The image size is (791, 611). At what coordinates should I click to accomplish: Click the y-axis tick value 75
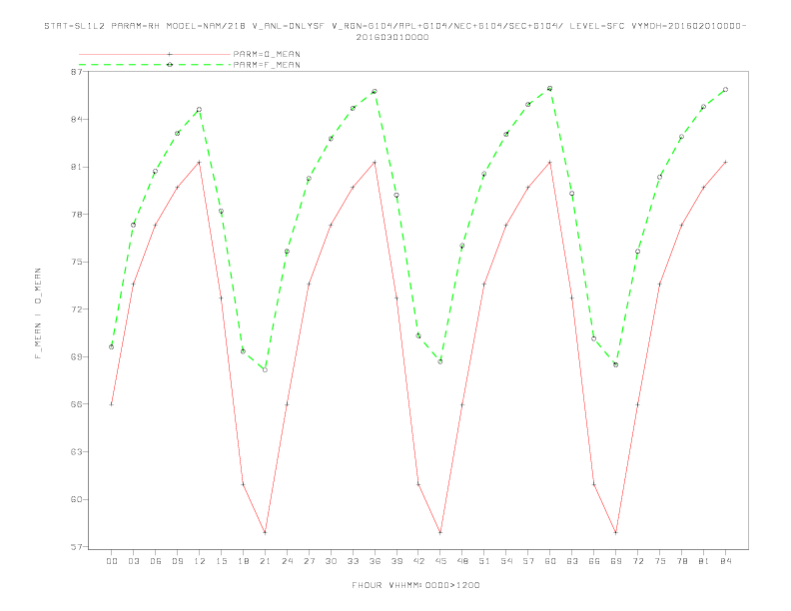pyautogui.click(x=76, y=263)
